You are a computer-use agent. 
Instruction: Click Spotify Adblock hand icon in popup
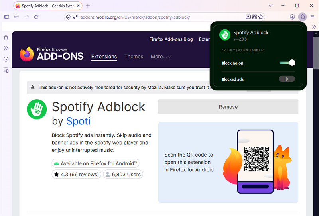coord(225,35)
